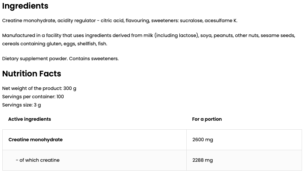Click 'Contains sweeteners' text
This screenshot has width=304, height=173.
pos(93,59)
